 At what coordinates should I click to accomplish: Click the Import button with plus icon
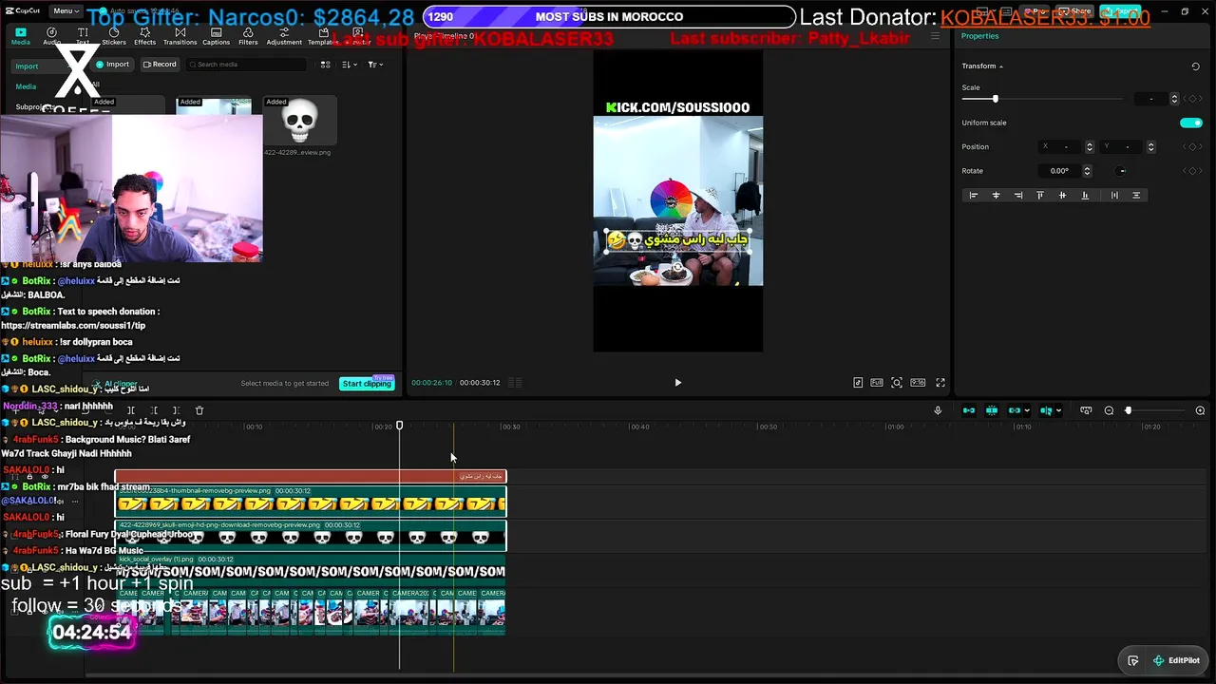(x=112, y=65)
